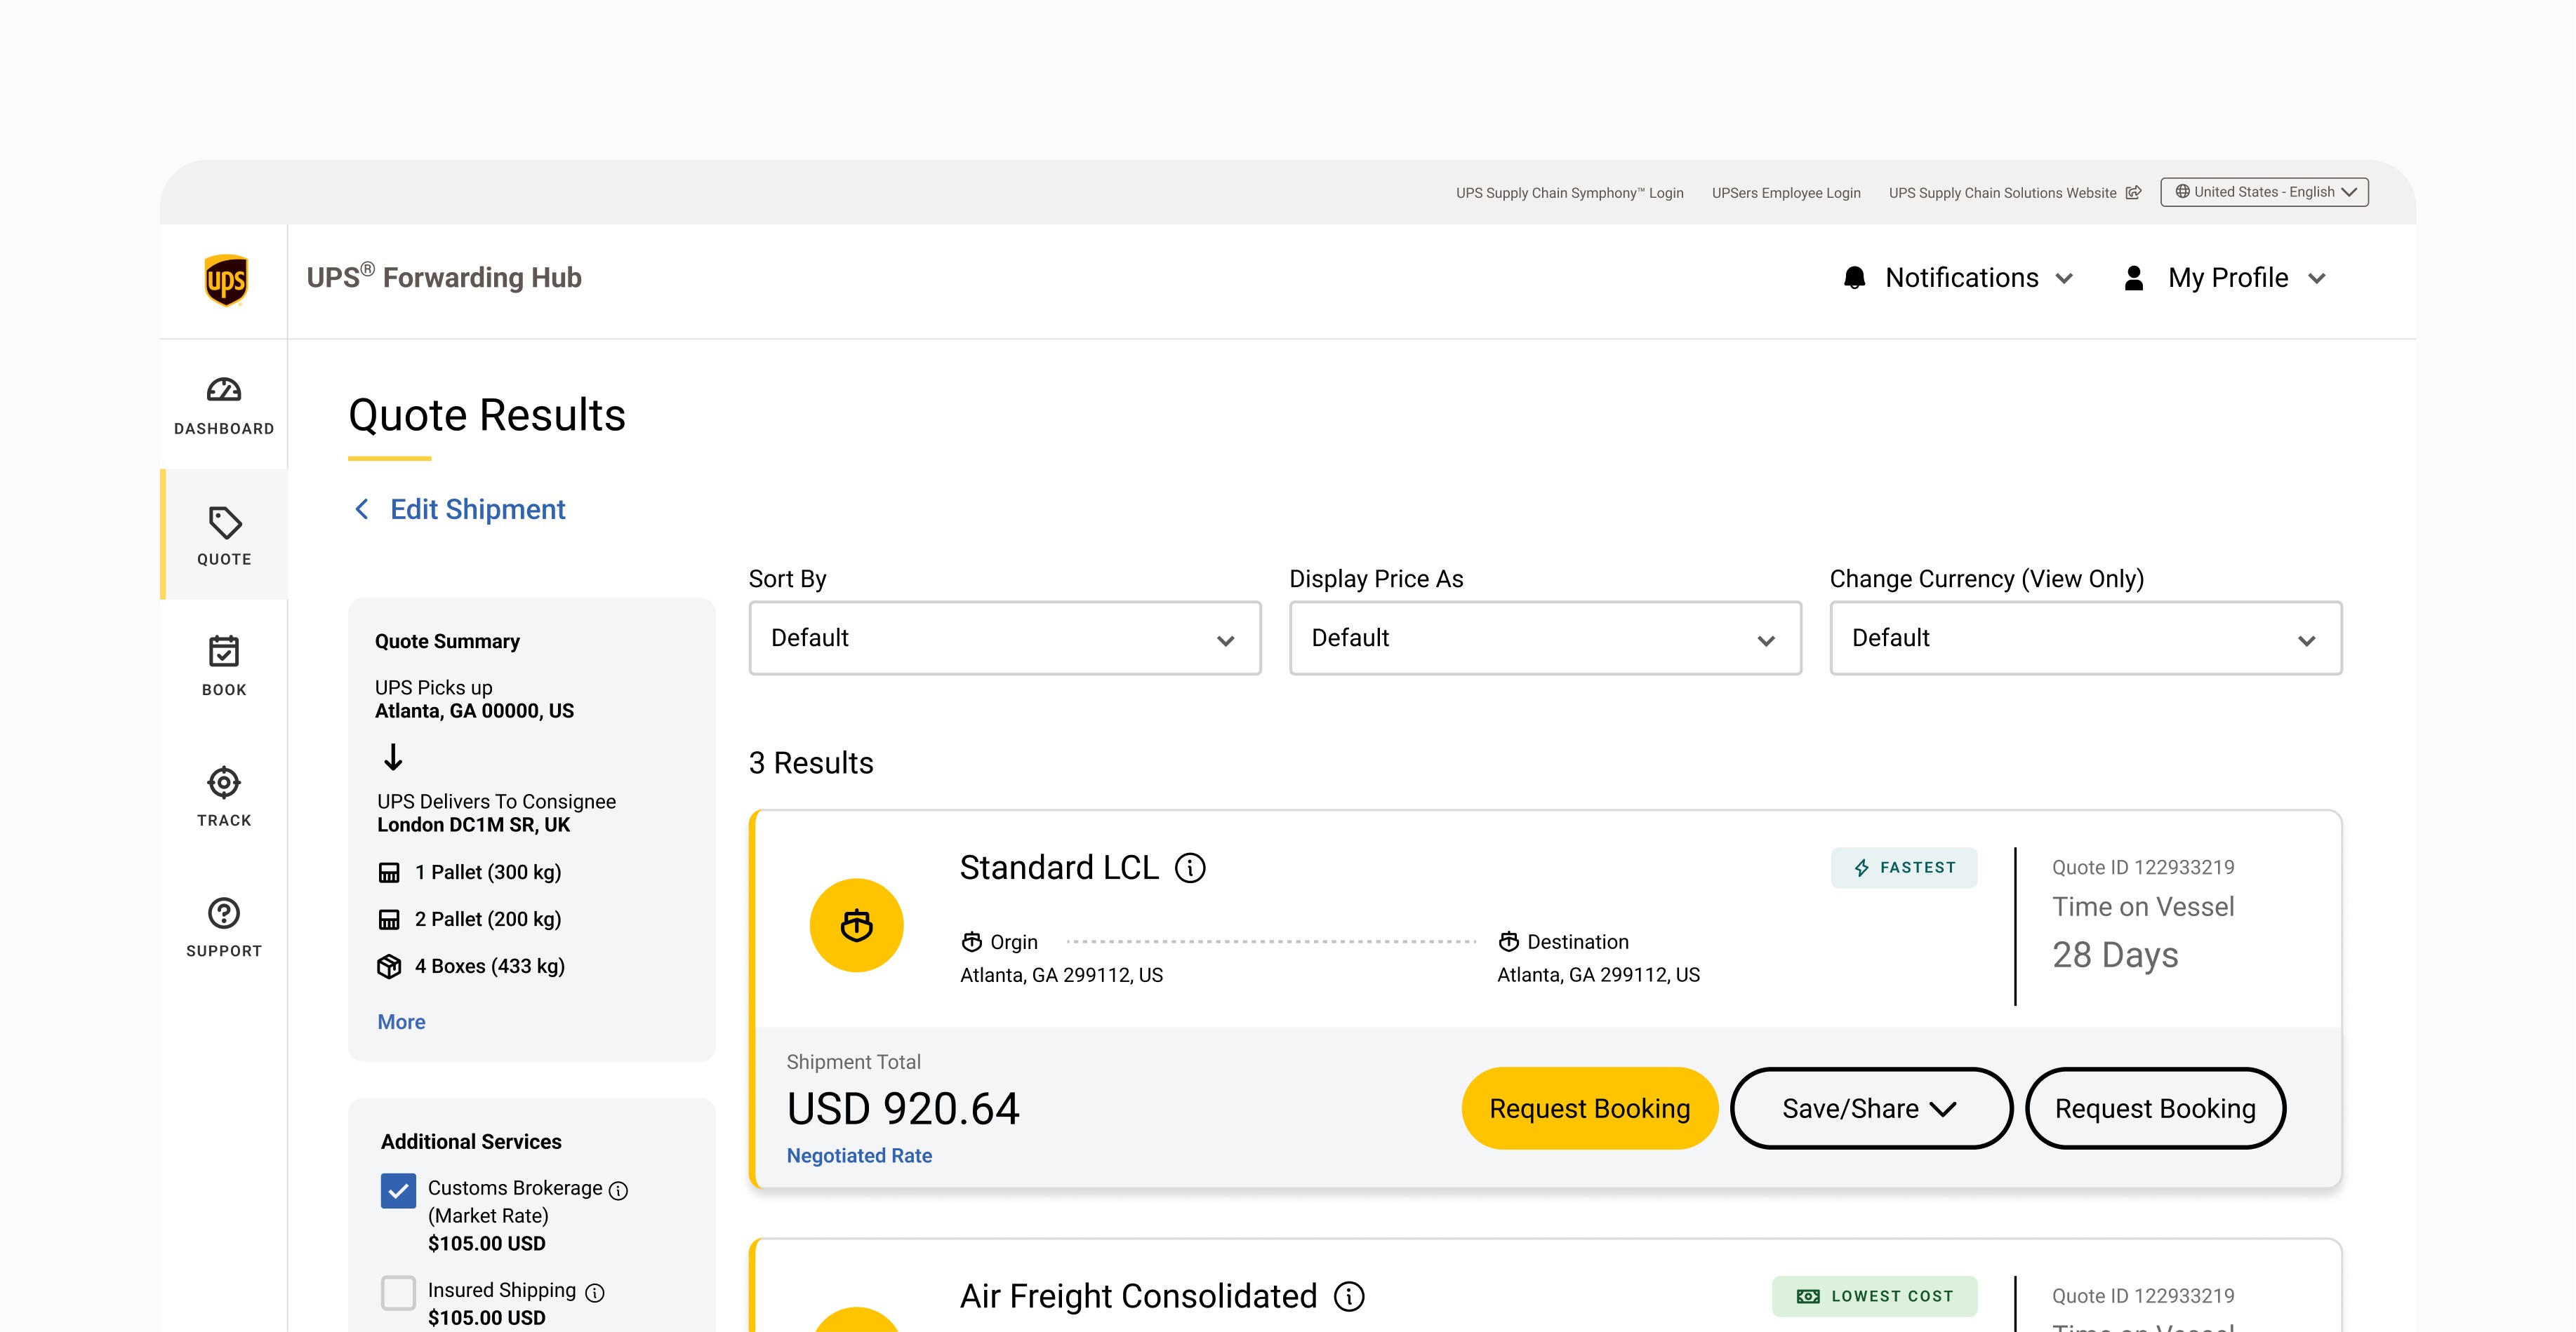
Task: Open UPSers Employee Login link
Action: [x=1786, y=193]
